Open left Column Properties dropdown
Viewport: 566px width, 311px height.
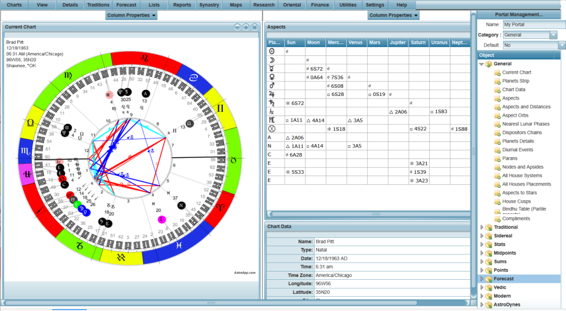pyautogui.click(x=131, y=15)
